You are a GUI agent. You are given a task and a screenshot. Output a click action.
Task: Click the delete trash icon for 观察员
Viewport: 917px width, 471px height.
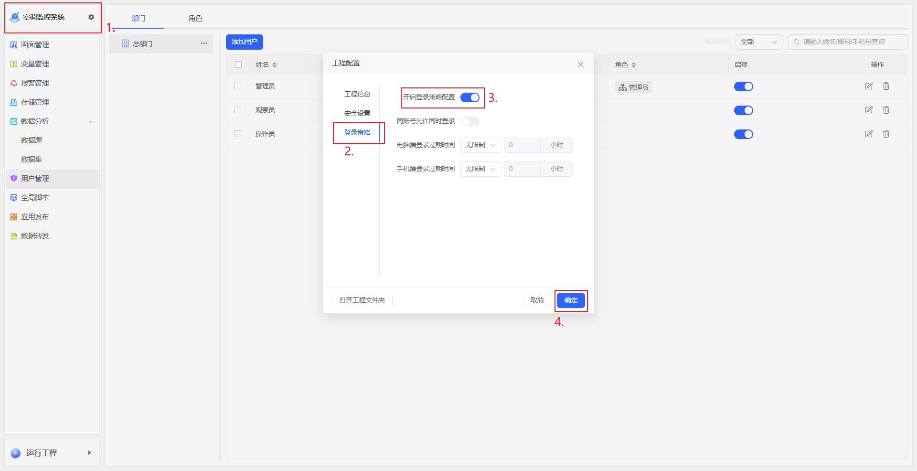pos(886,110)
